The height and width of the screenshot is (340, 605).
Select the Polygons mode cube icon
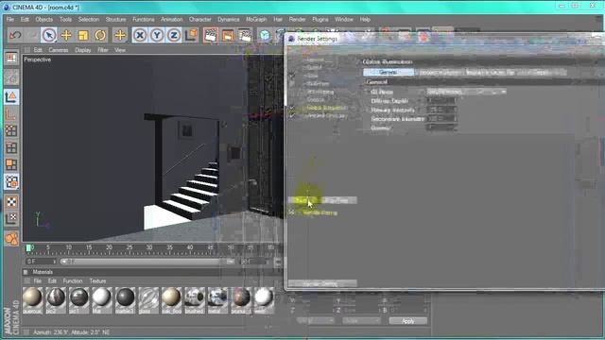(11, 164)
